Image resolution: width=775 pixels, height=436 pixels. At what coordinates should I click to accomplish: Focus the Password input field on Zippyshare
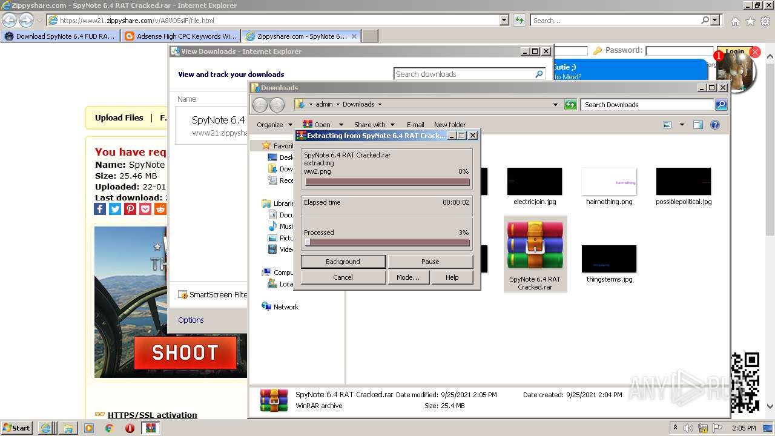679,51
